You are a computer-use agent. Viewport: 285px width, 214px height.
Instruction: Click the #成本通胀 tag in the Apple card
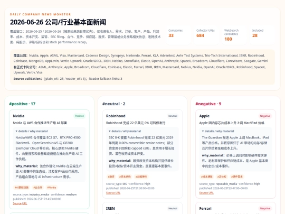point(207,176)
